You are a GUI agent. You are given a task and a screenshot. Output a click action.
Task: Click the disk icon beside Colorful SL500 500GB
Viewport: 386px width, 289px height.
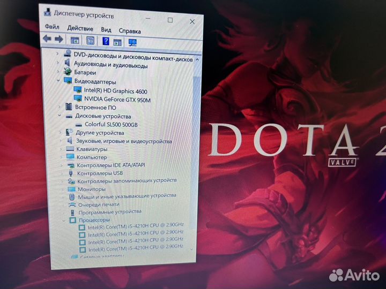pos(79,125)
